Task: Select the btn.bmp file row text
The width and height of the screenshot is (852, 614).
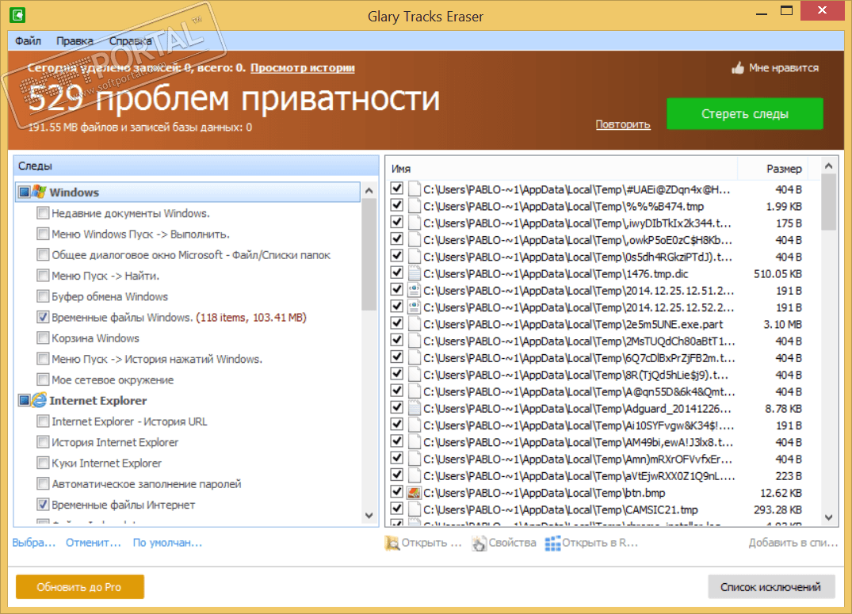Action: (x=544, y=493)
